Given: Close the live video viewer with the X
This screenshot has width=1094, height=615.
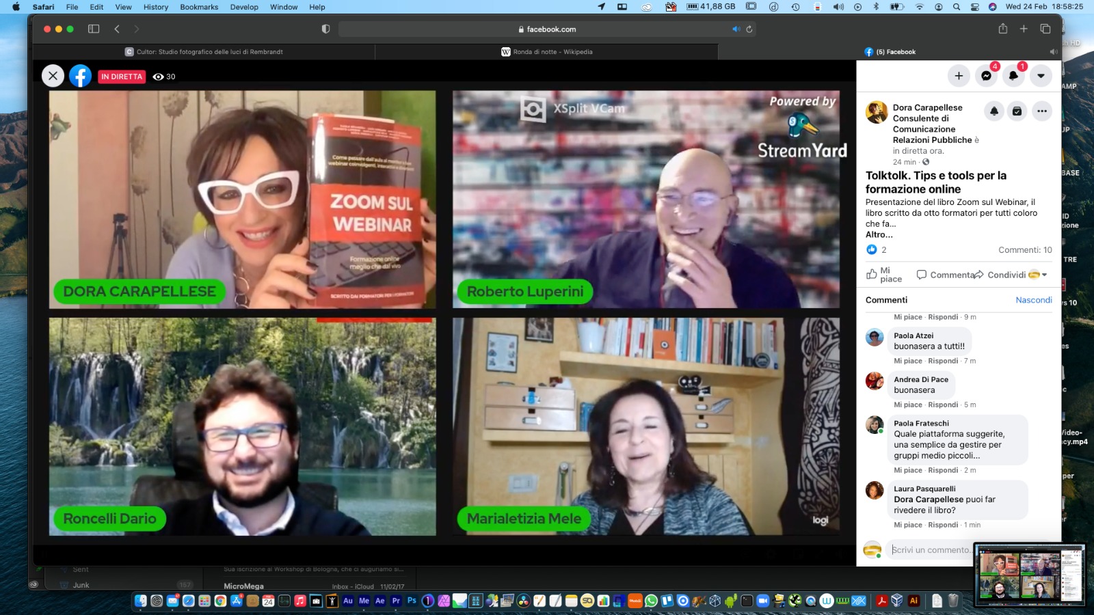Looking at the screenshot, I should [53, 76].
